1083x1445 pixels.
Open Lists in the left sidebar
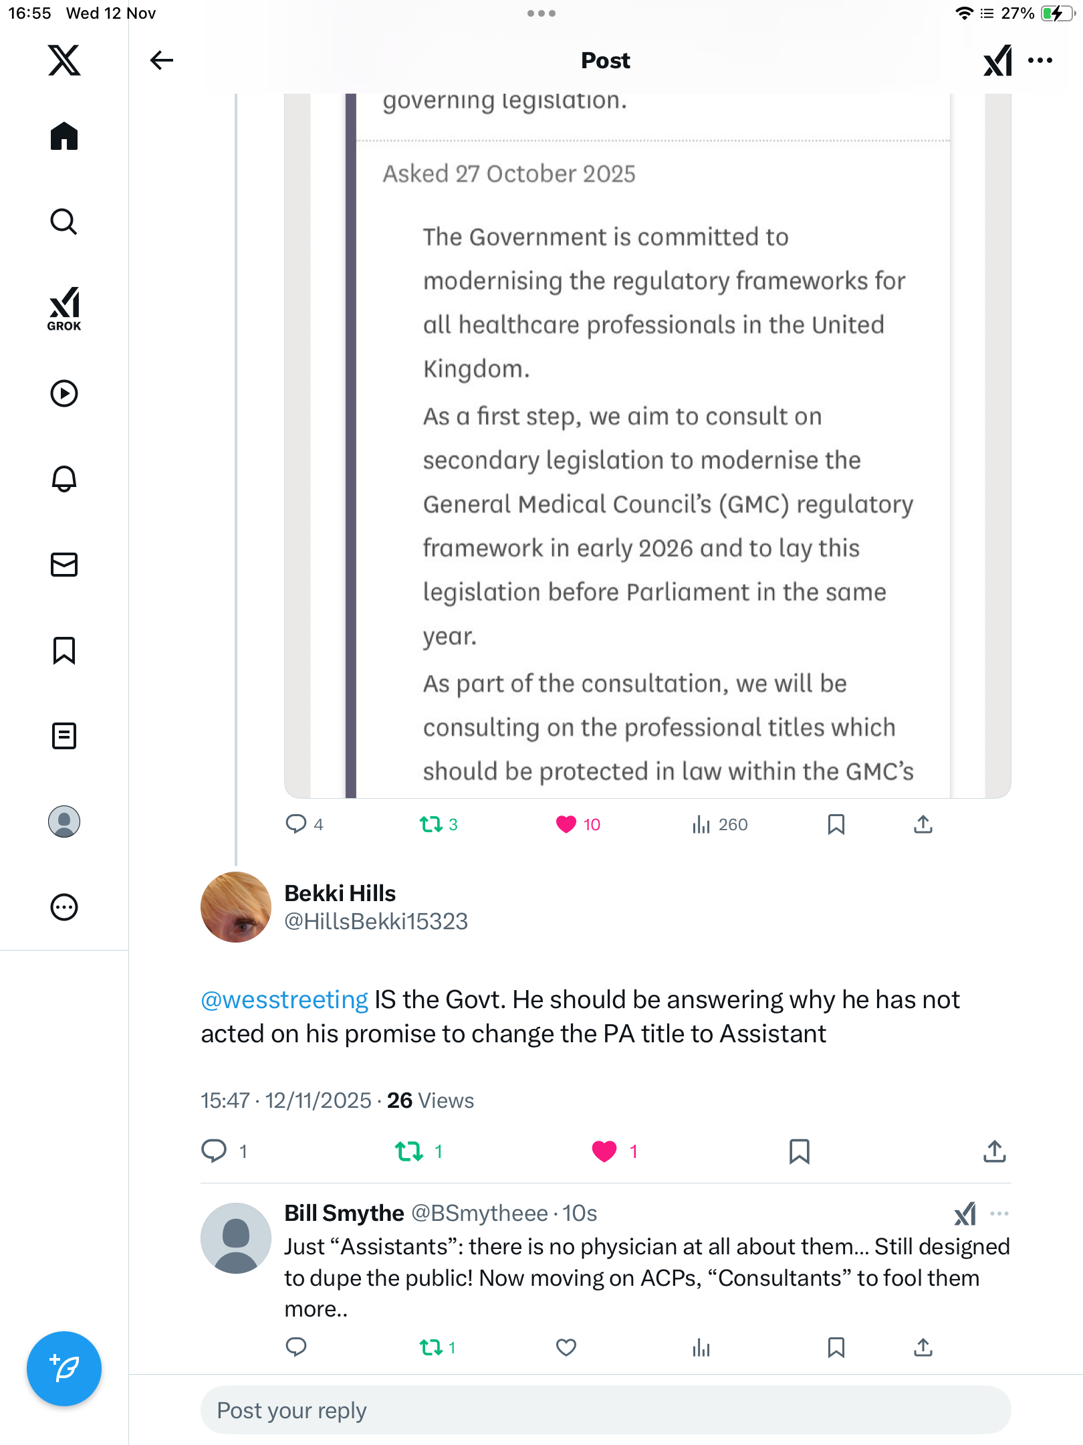(64, 736)
